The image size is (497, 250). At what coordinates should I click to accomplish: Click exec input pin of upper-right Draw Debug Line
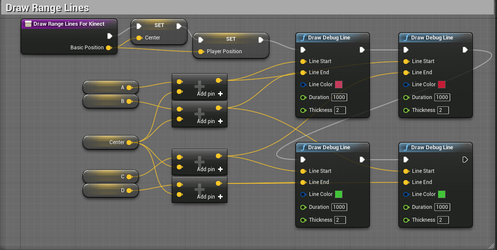[x=406, y=50]
